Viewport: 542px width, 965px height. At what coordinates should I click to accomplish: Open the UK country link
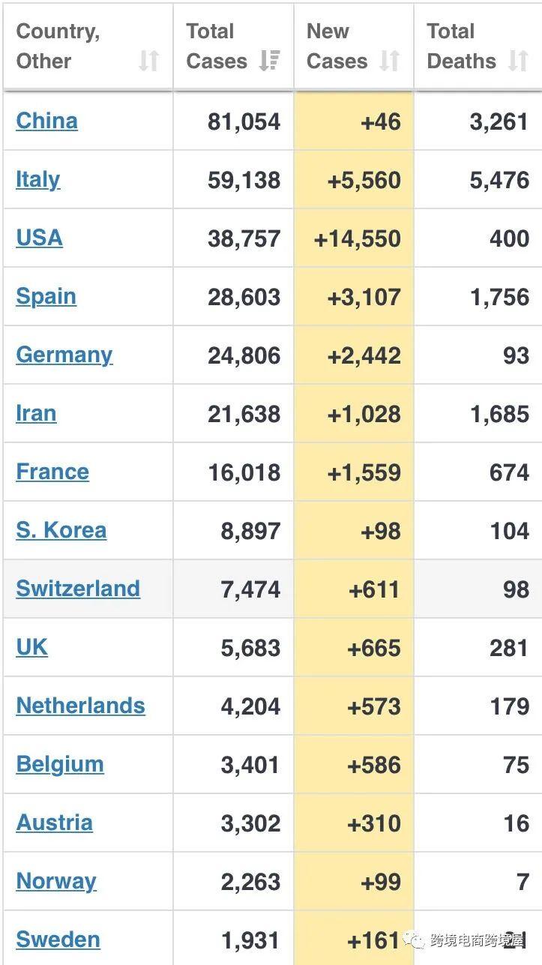[x=31, y=647]
